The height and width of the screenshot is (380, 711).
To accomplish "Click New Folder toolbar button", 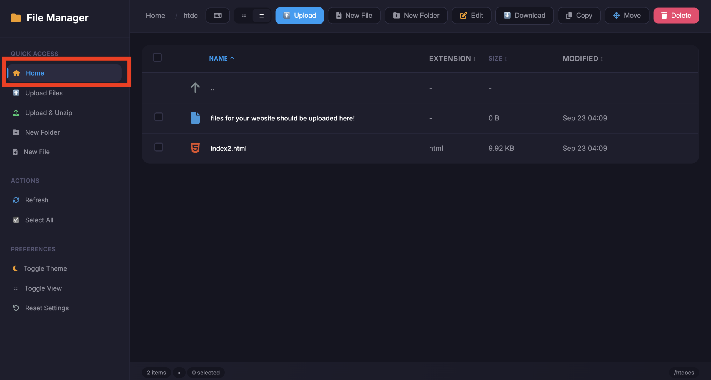I will point(416,16).
